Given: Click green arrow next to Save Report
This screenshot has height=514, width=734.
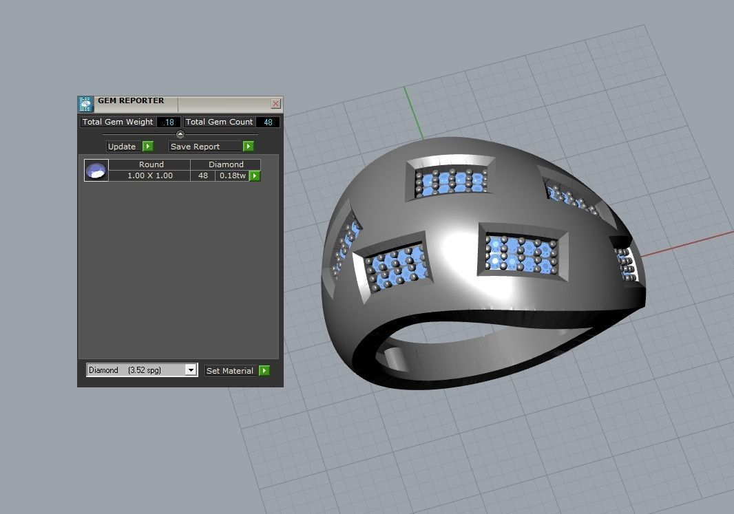Looking at the screenshot, I should pyautogui.click(x=249, y=147).
